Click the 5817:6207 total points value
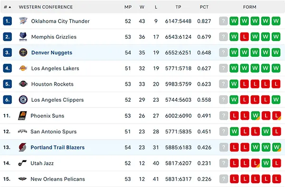285x187 pixels. [178, 163]
